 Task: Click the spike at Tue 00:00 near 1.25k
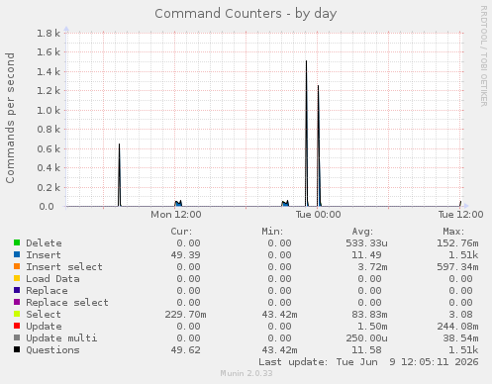tap(319, 145)
